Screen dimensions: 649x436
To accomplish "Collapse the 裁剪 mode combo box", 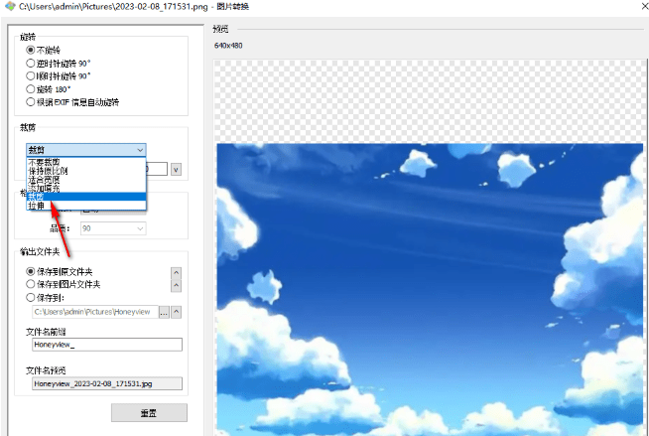I will tap(86, 149).
